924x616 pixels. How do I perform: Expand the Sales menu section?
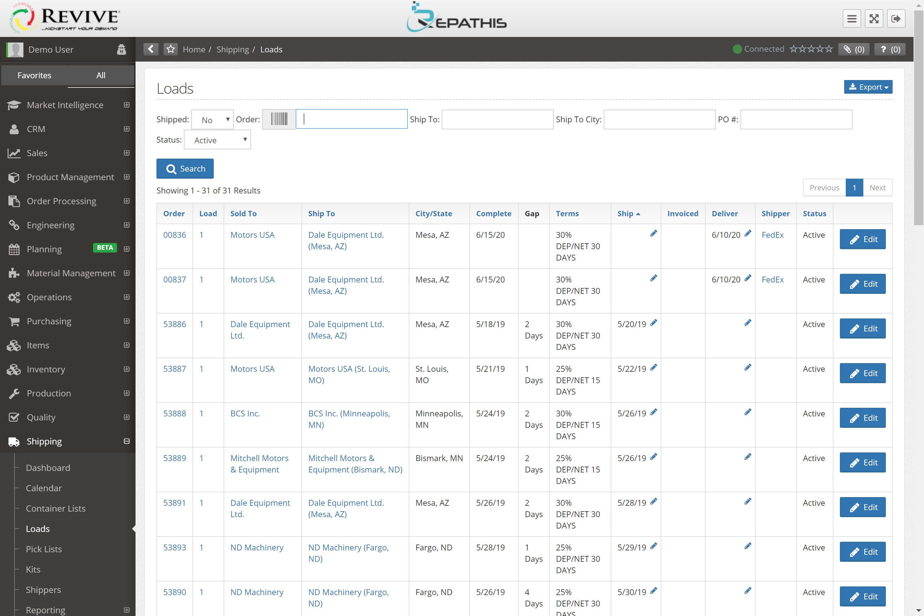point(127,153)
